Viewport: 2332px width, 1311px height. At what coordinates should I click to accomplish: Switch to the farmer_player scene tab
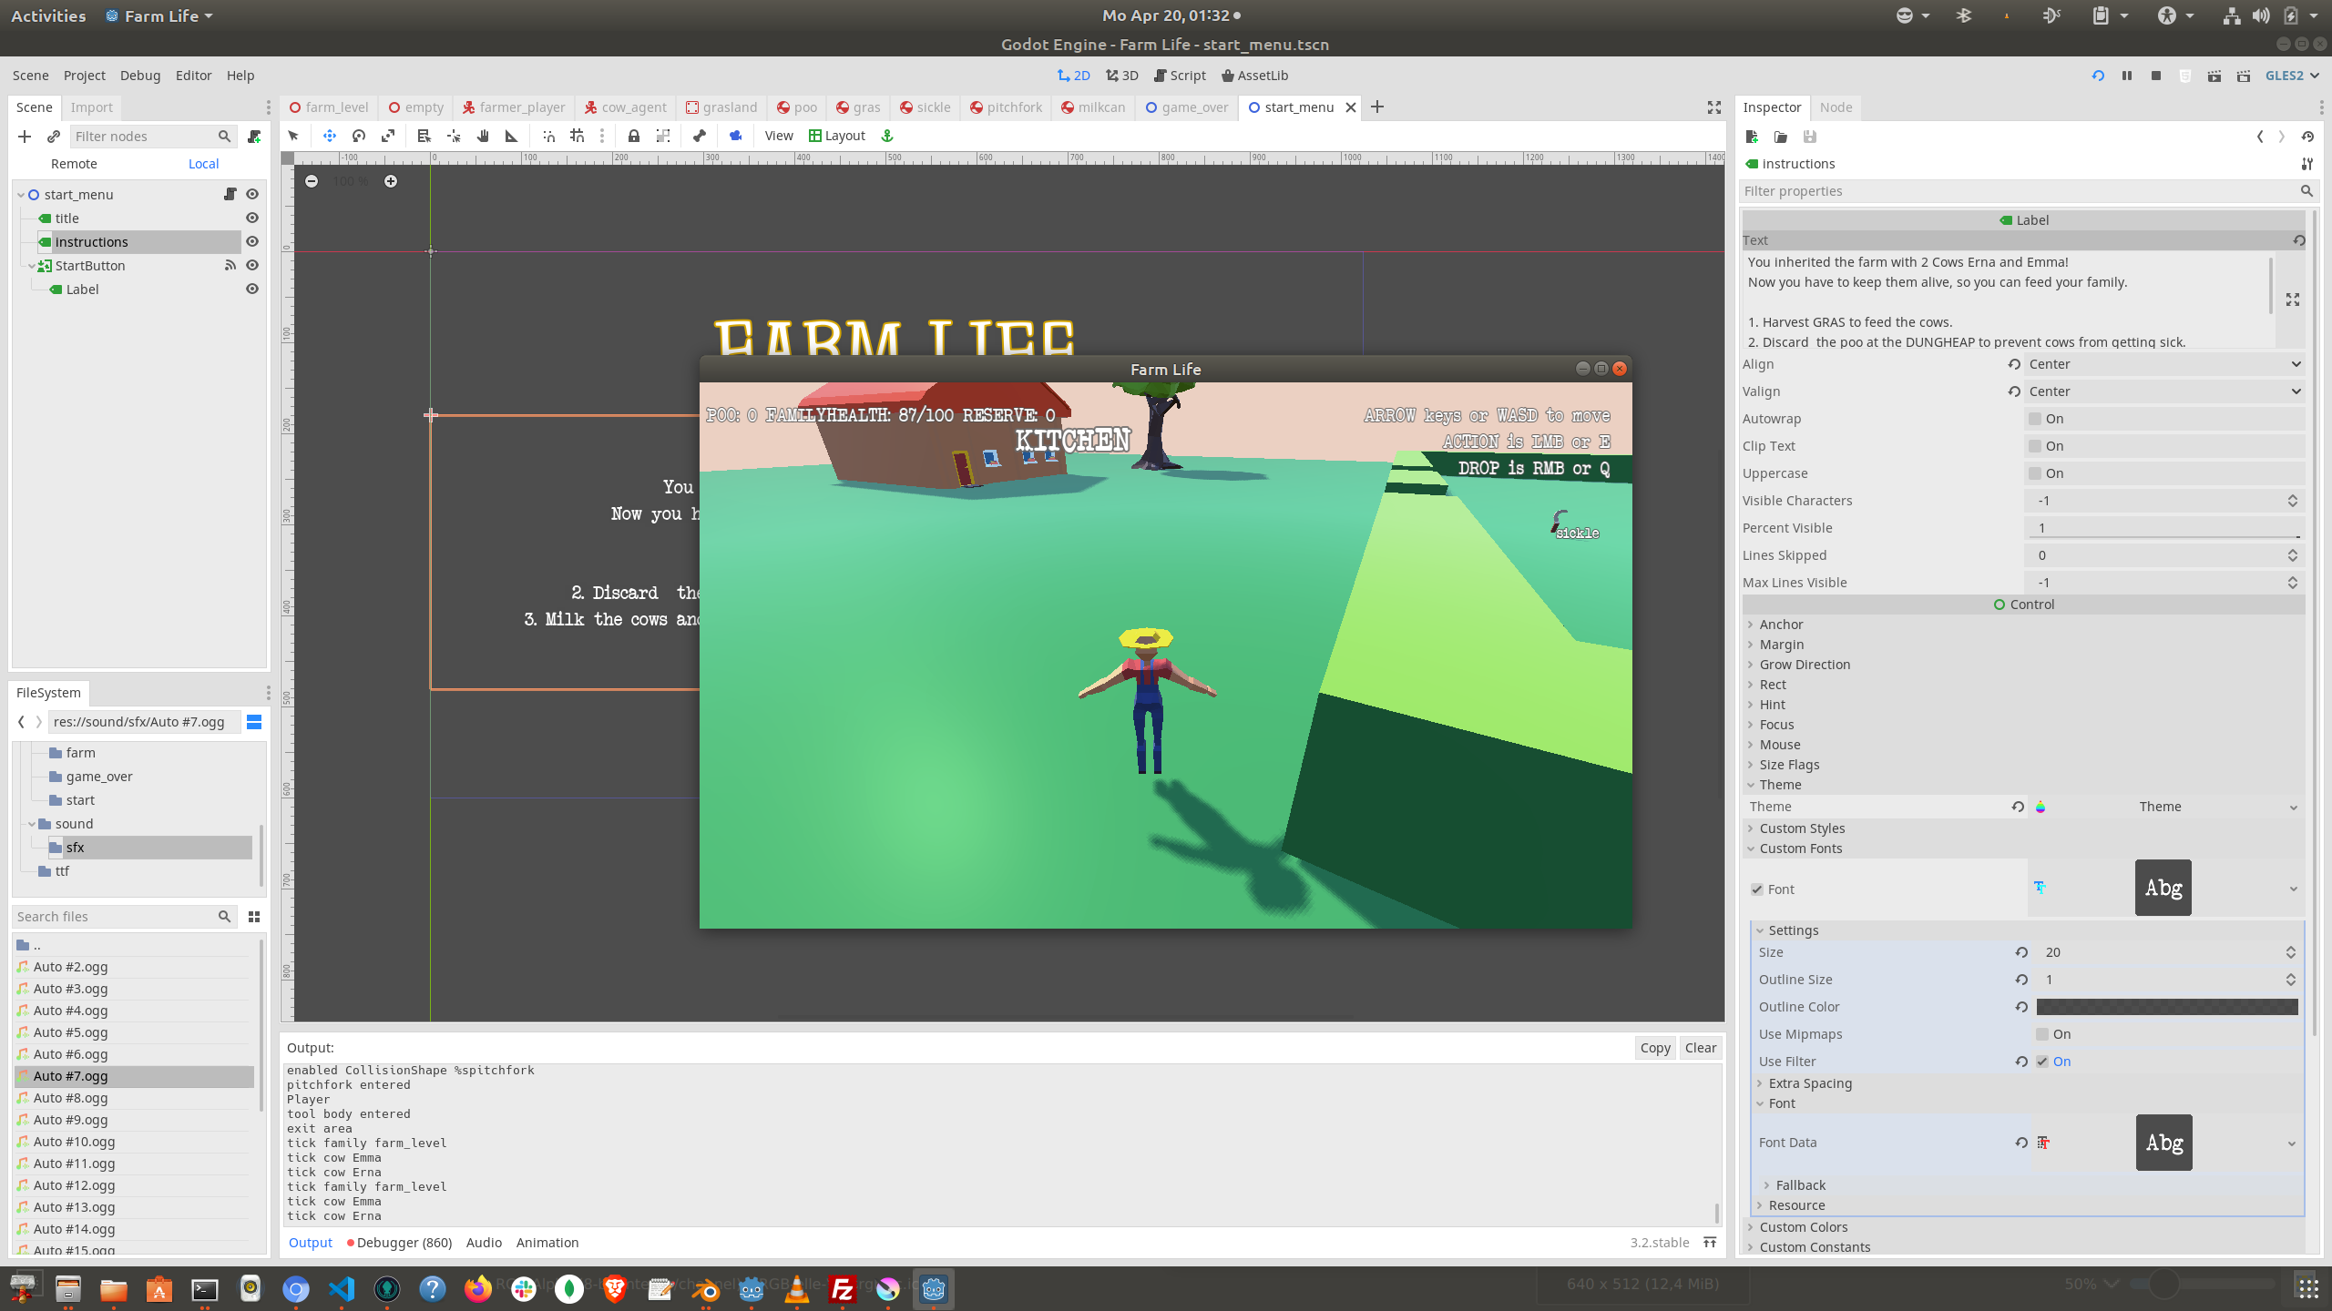515,107
